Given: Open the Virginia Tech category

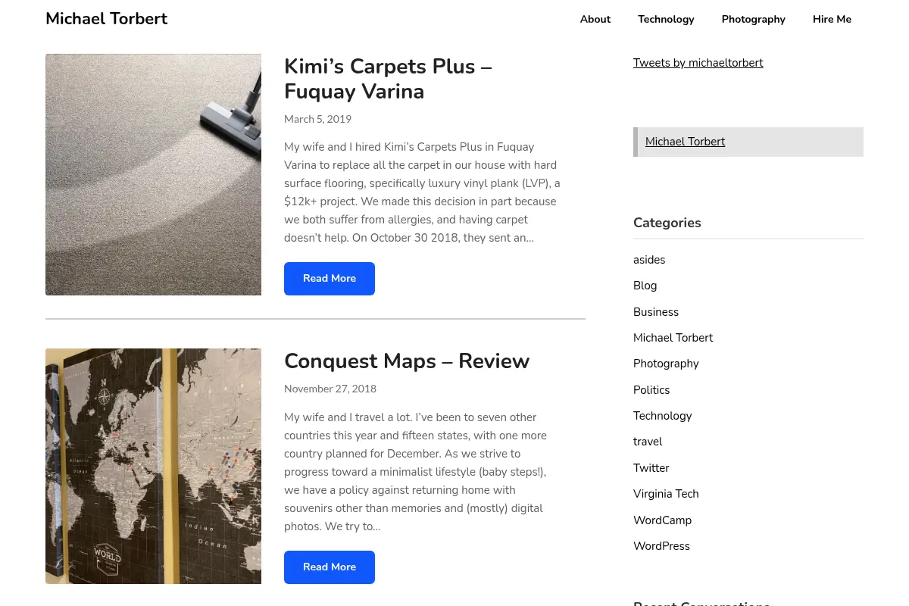Looking at the screenshot, I should pos(666,494).
